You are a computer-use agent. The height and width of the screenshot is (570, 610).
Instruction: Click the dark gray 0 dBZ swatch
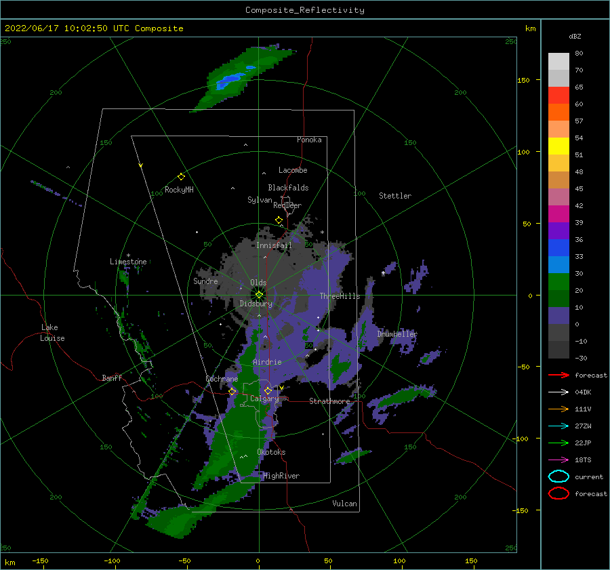558,332
